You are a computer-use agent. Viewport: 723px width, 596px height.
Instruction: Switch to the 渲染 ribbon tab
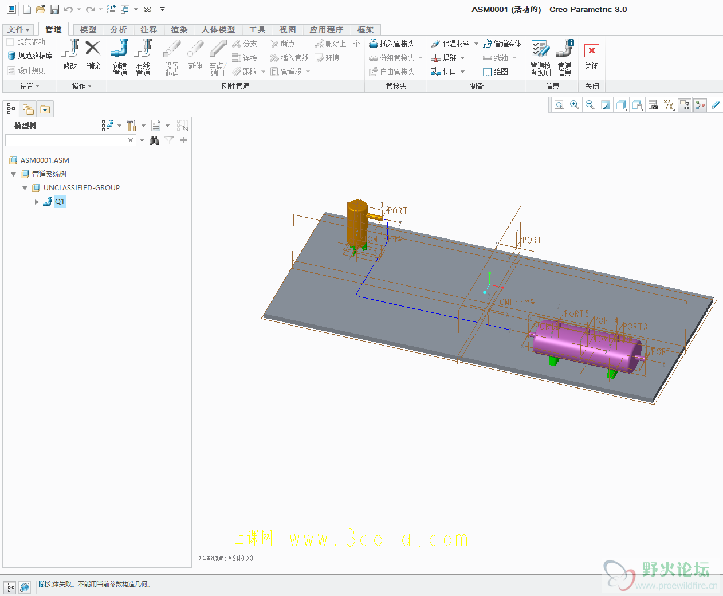click(179, 29)
